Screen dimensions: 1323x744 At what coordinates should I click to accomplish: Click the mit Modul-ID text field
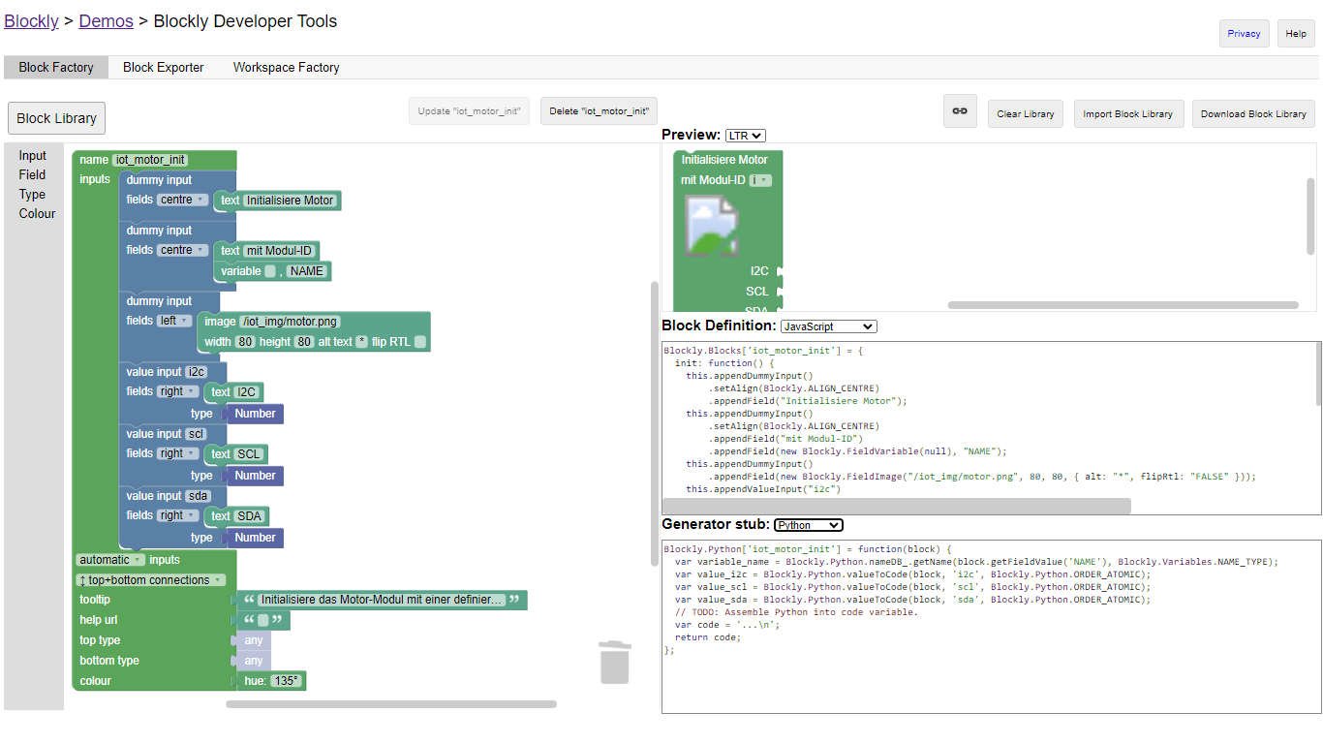pyautogui.click(x=280, y=251)
